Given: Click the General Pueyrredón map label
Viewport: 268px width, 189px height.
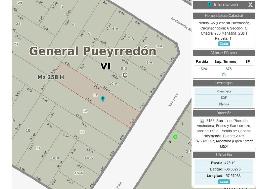Looking at the screenshot, I should point(93,51).
